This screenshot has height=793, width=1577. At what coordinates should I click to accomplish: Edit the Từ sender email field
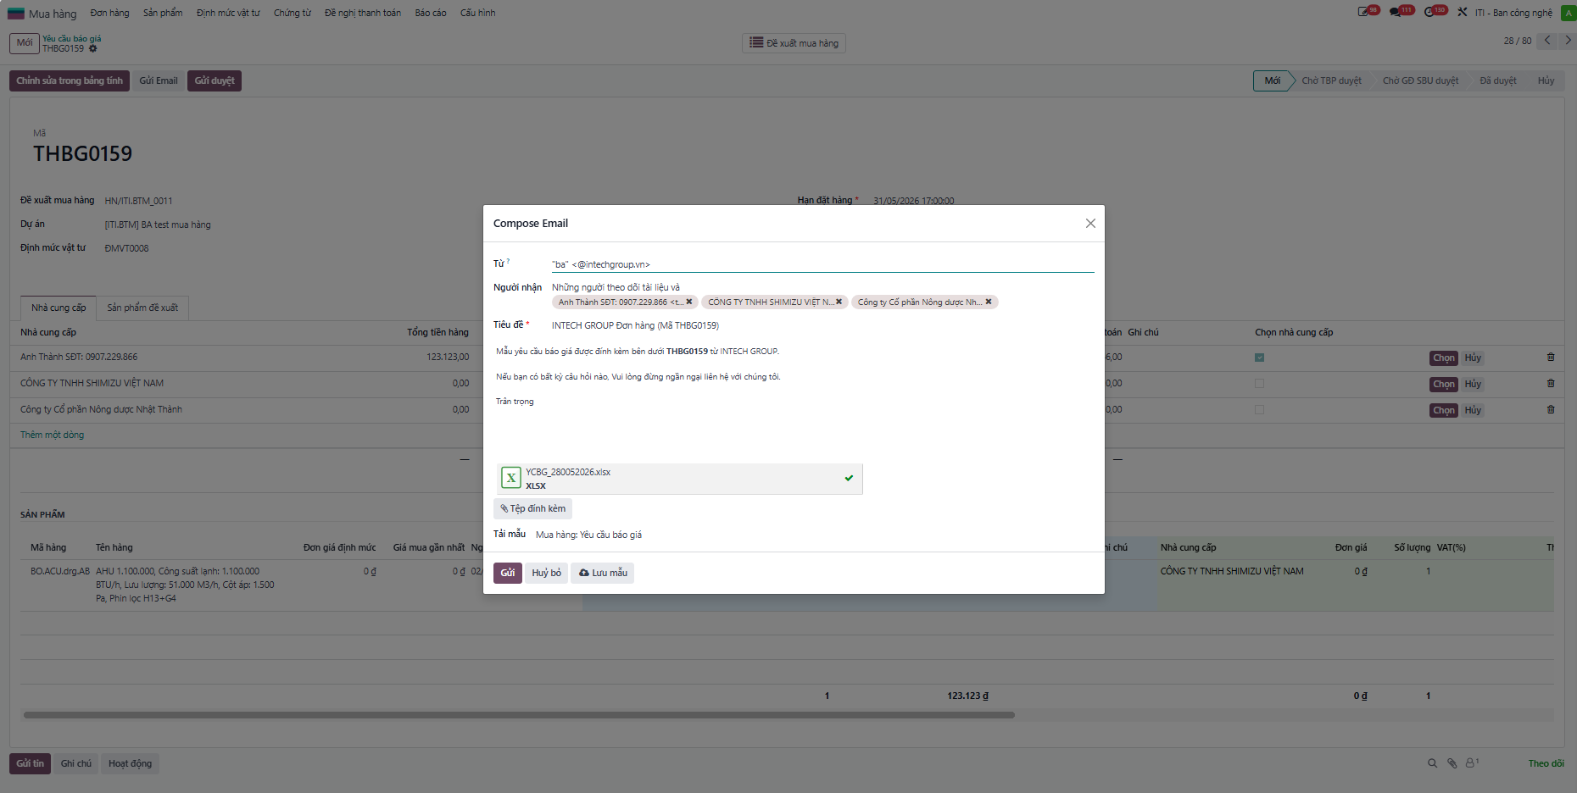pyautogui.click(x=822, y=264)
